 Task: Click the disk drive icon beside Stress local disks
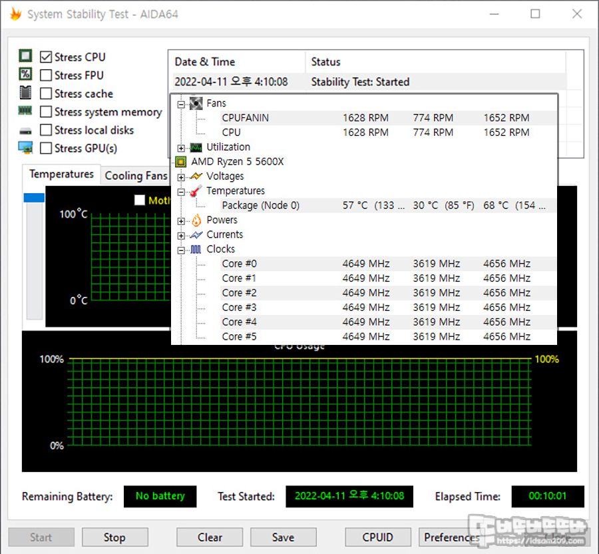[x=25, y=131]
